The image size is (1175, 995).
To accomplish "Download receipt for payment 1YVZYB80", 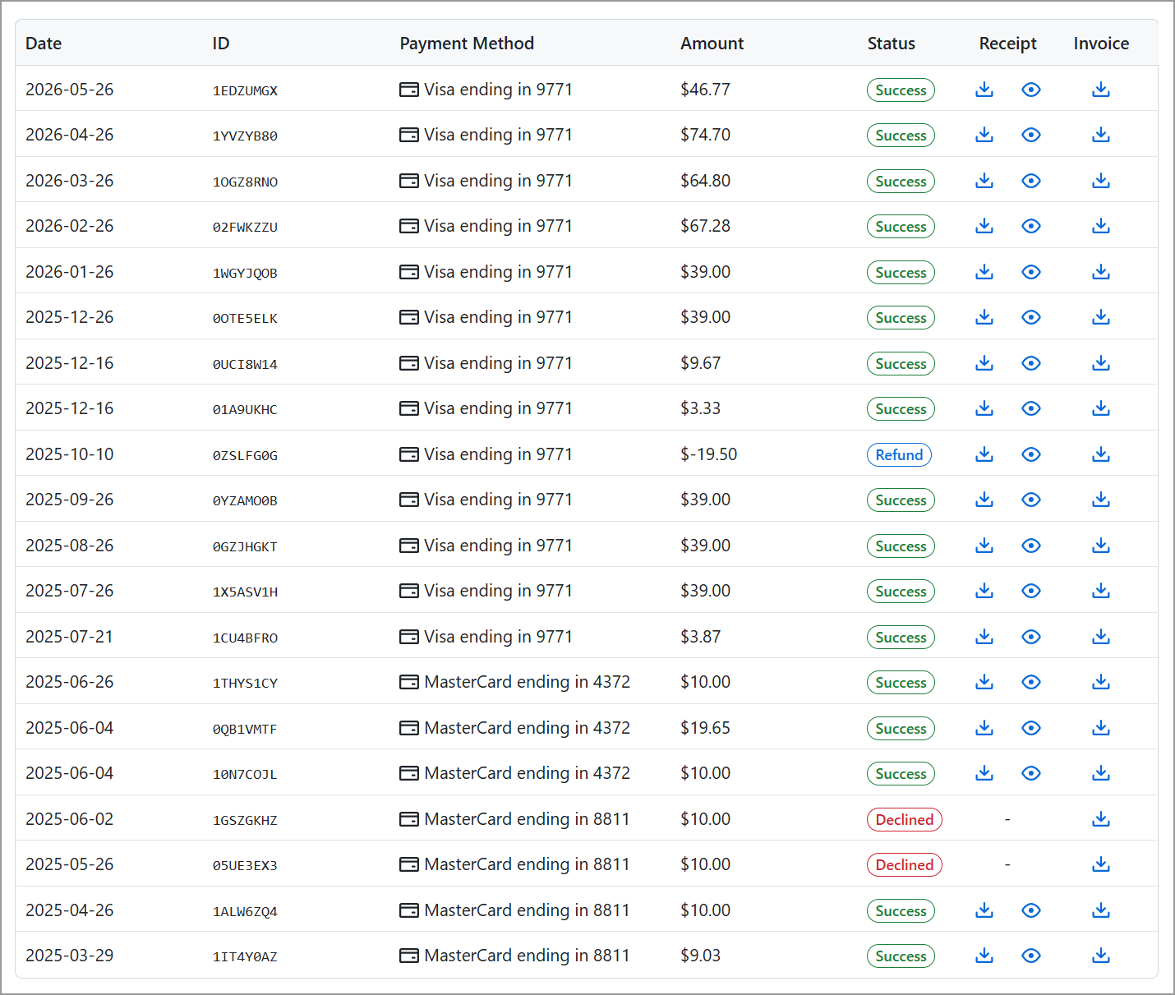I will coord(984,135).
